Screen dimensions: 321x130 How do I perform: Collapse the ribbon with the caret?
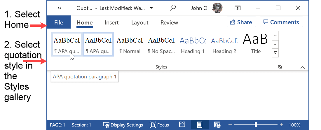tap(303, 67)
